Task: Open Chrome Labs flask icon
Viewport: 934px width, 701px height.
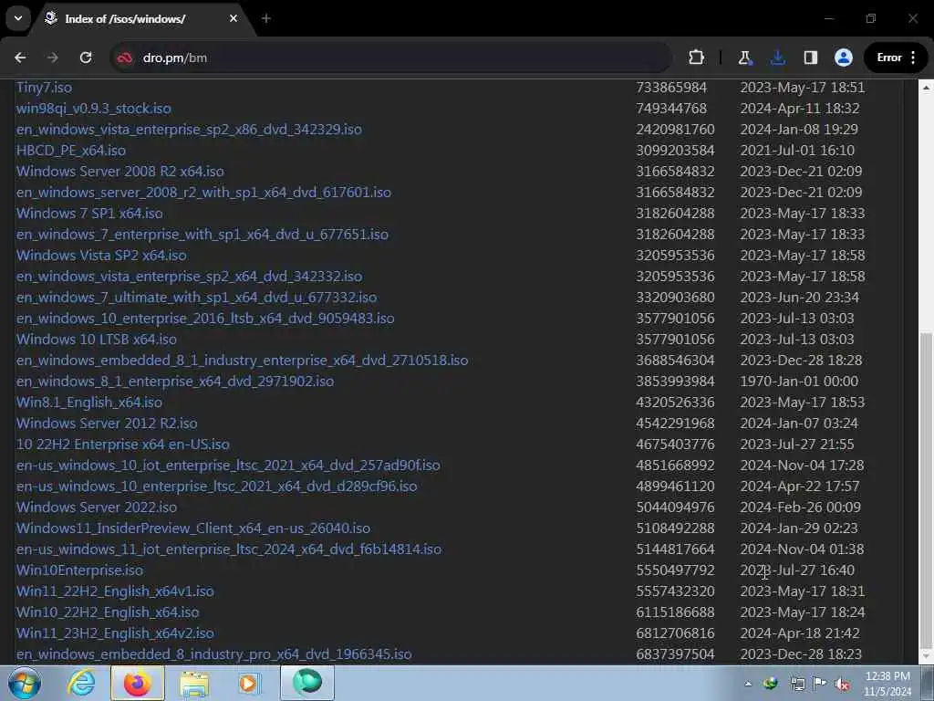Action: [x=744, y=58]
